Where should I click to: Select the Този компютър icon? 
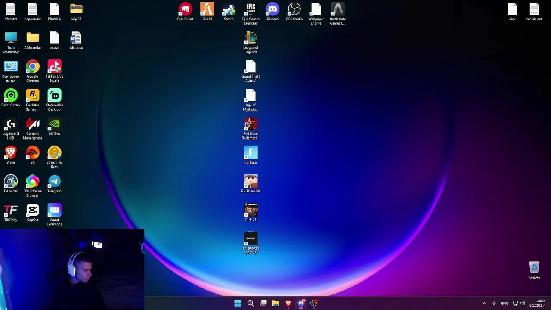point(11,43)
